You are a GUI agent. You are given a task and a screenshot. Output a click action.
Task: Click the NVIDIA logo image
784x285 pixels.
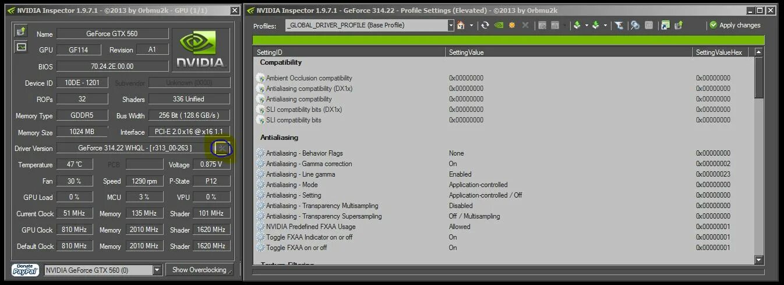(202, 50)
